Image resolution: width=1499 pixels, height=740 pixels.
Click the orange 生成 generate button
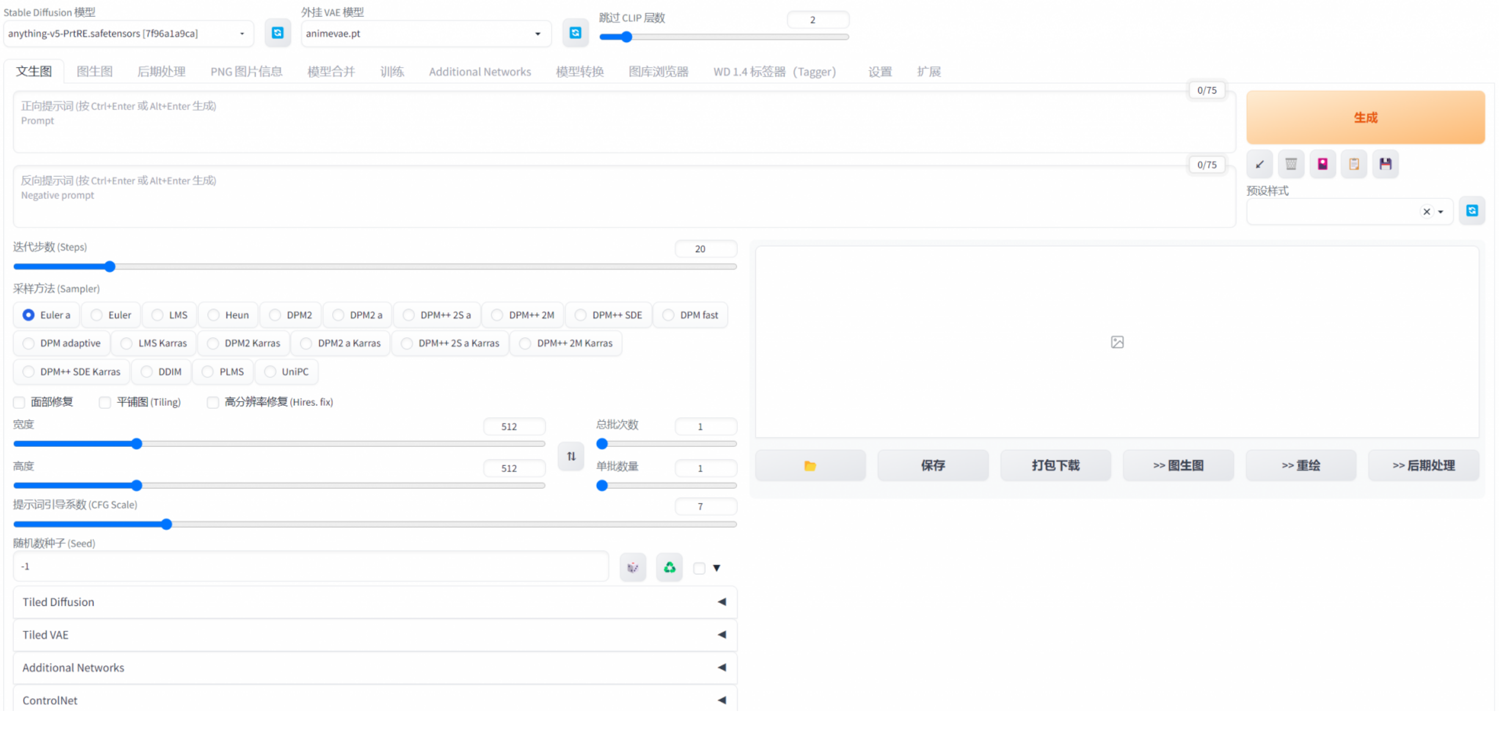(x=1365, y=118)
